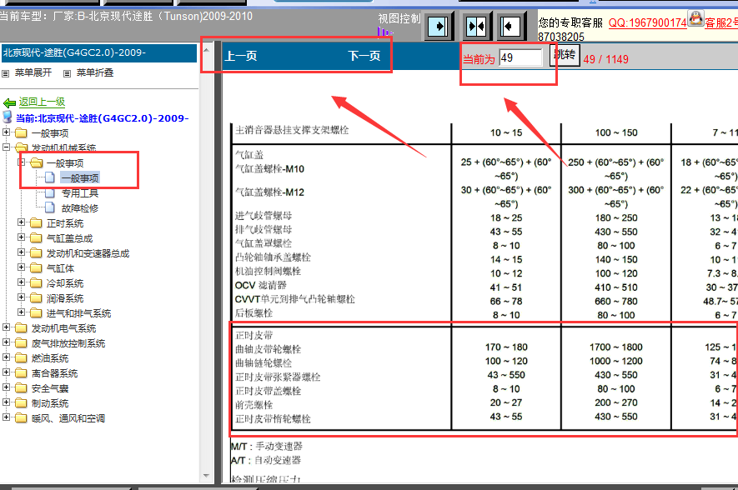Viewport: 738px width, 490px height.
Task: Select 润滑系统 in the tree
Action: pyautogui.click(x=65, y=298)
